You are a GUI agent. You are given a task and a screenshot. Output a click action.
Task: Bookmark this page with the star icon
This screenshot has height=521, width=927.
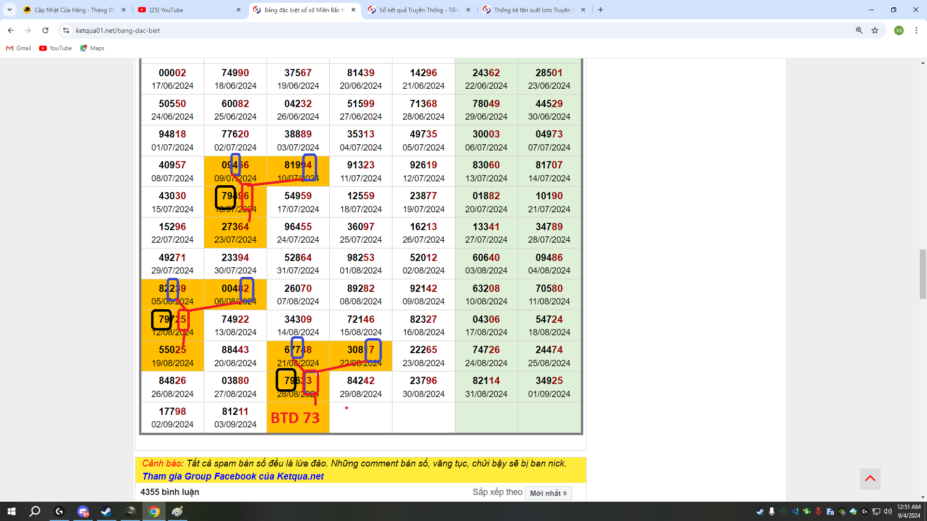click(x=875, y=30)
